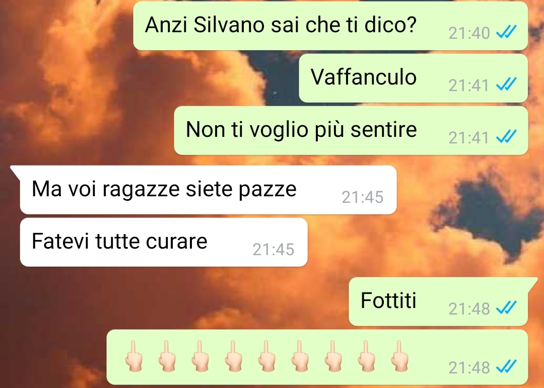
Task: Select the 'Vaffanculo' message bubble
Action: [x=413, y=78]
